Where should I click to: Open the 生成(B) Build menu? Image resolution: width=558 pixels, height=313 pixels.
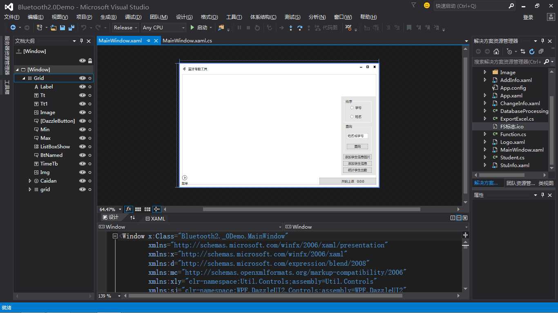point(108,17)
